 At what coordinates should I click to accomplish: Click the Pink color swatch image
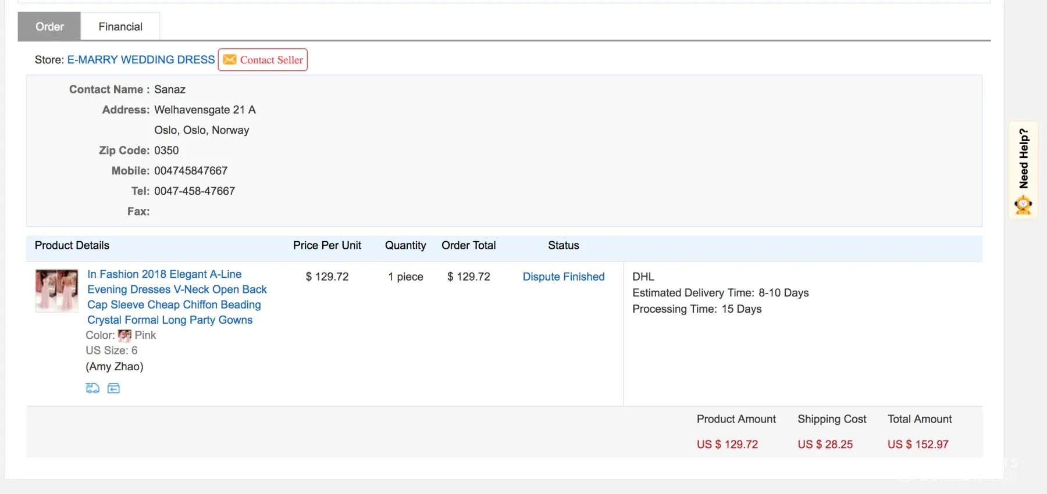pyautogui.click(x=124, y=335)
